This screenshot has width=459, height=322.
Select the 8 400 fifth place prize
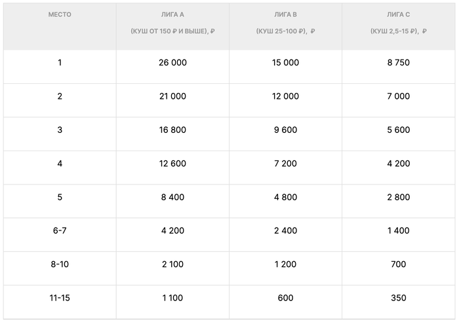click(172, 197)
